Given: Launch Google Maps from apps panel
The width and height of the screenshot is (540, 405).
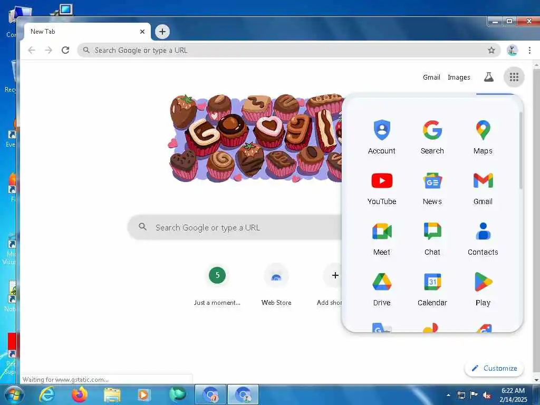Looking at the screenshot, I should [483, 137].
